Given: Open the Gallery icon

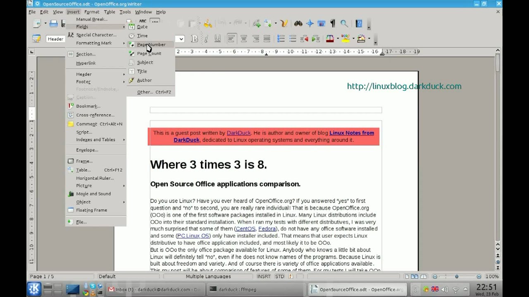Looking at the screenshot, I should (x=321, y=24).
